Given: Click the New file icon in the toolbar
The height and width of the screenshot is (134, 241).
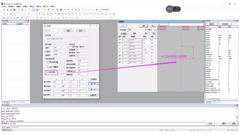Looking at the screenshot, I should click(x=4, y=10).
